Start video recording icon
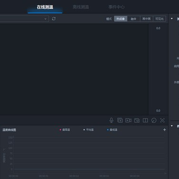 point(128,120)
